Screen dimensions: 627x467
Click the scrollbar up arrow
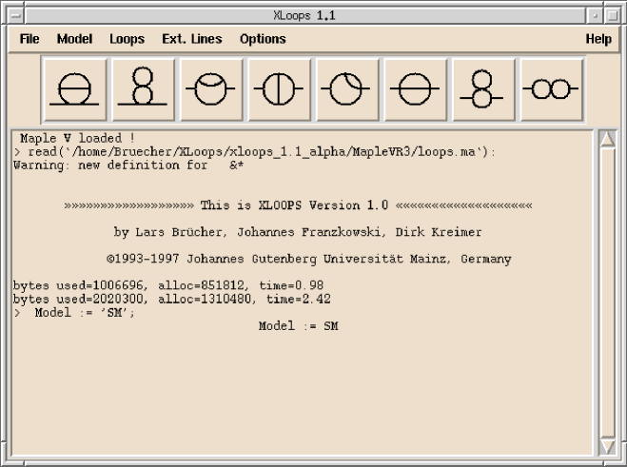[x=607, y=139]
